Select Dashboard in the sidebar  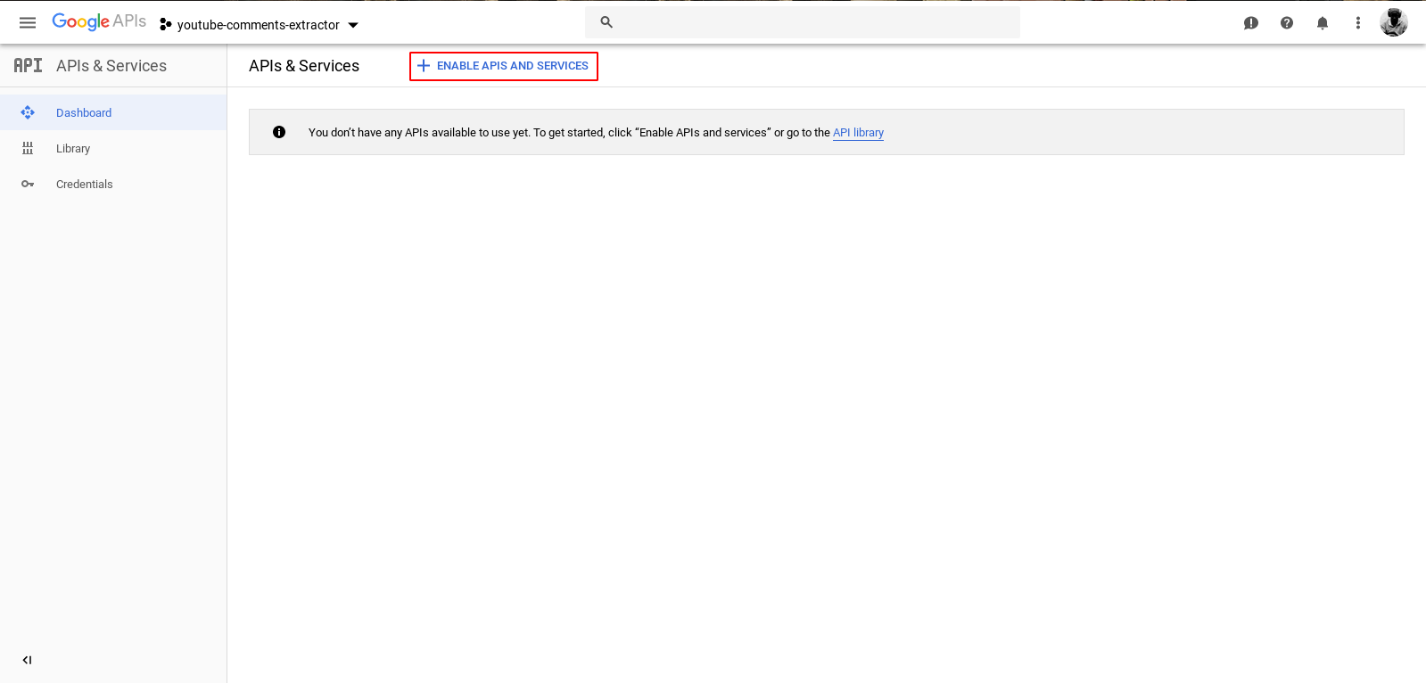pyautogui.click(x=84, y=113)
